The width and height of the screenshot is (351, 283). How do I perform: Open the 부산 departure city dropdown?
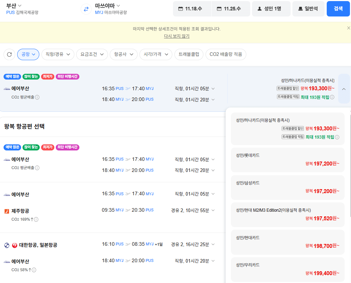14,6
